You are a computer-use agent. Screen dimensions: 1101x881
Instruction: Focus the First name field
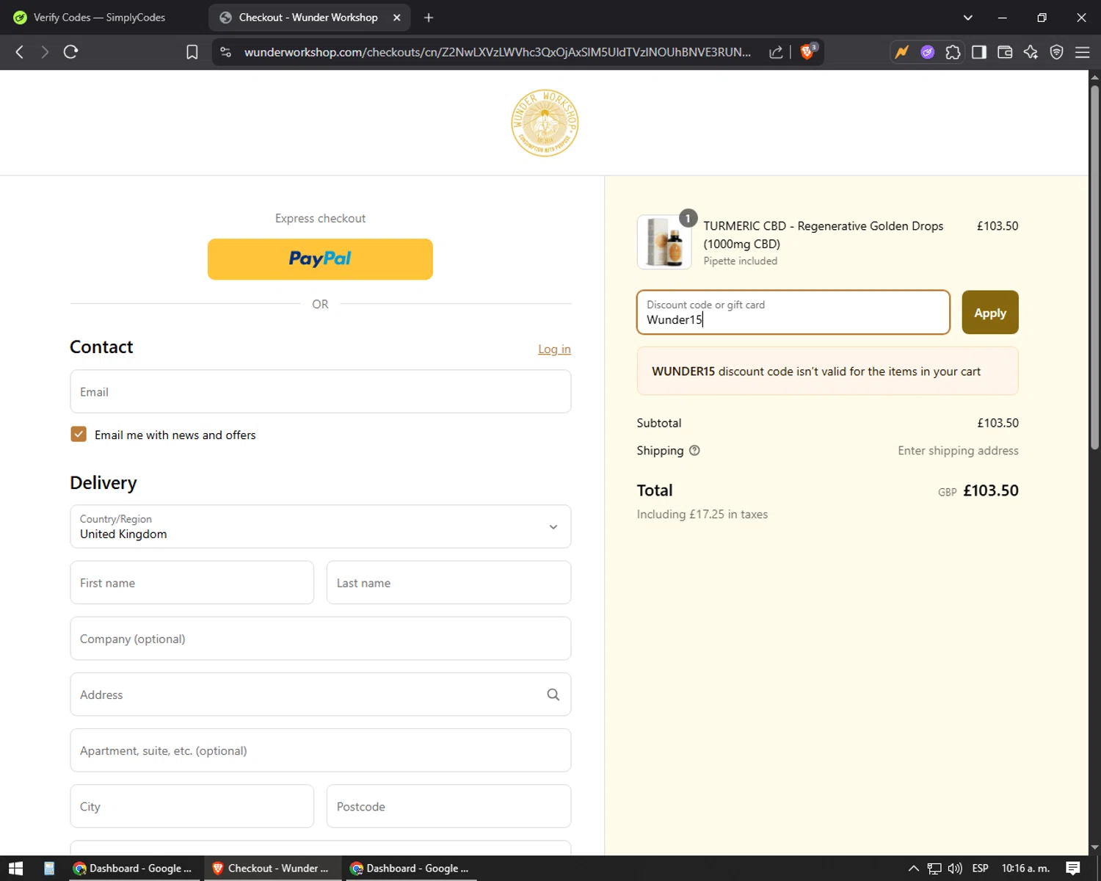(192, 583)
